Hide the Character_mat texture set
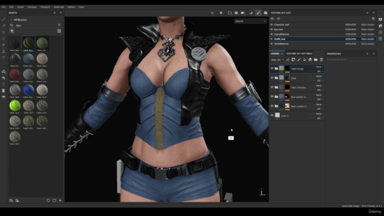The width and height of the screenshot is (384, 216). click(271, 25)
